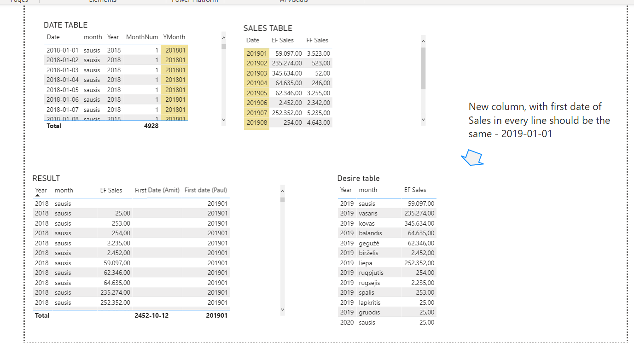This screenshot has height=343, width=634.
Task: Select the RESULT visual title
Action: 46,178
